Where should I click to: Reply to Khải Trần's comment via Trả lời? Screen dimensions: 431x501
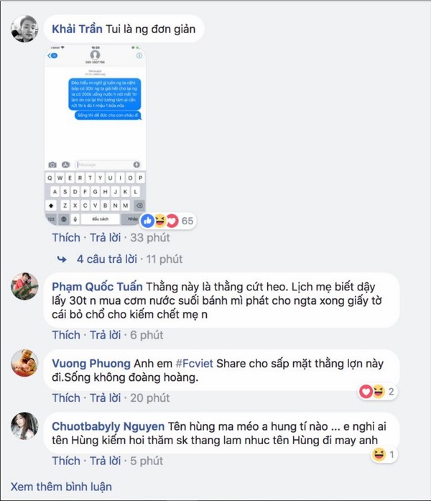point(105,238)
